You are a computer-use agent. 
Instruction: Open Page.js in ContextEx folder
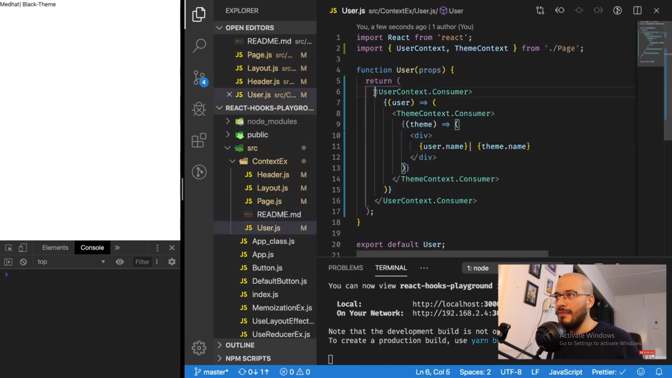[265, 201]
